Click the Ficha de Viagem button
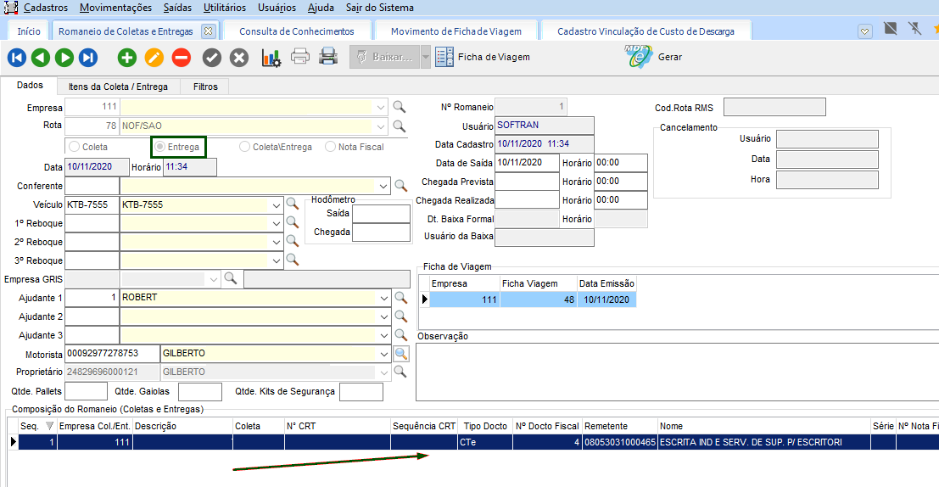This screenshot has width=939, height=487. pos(483,57)
